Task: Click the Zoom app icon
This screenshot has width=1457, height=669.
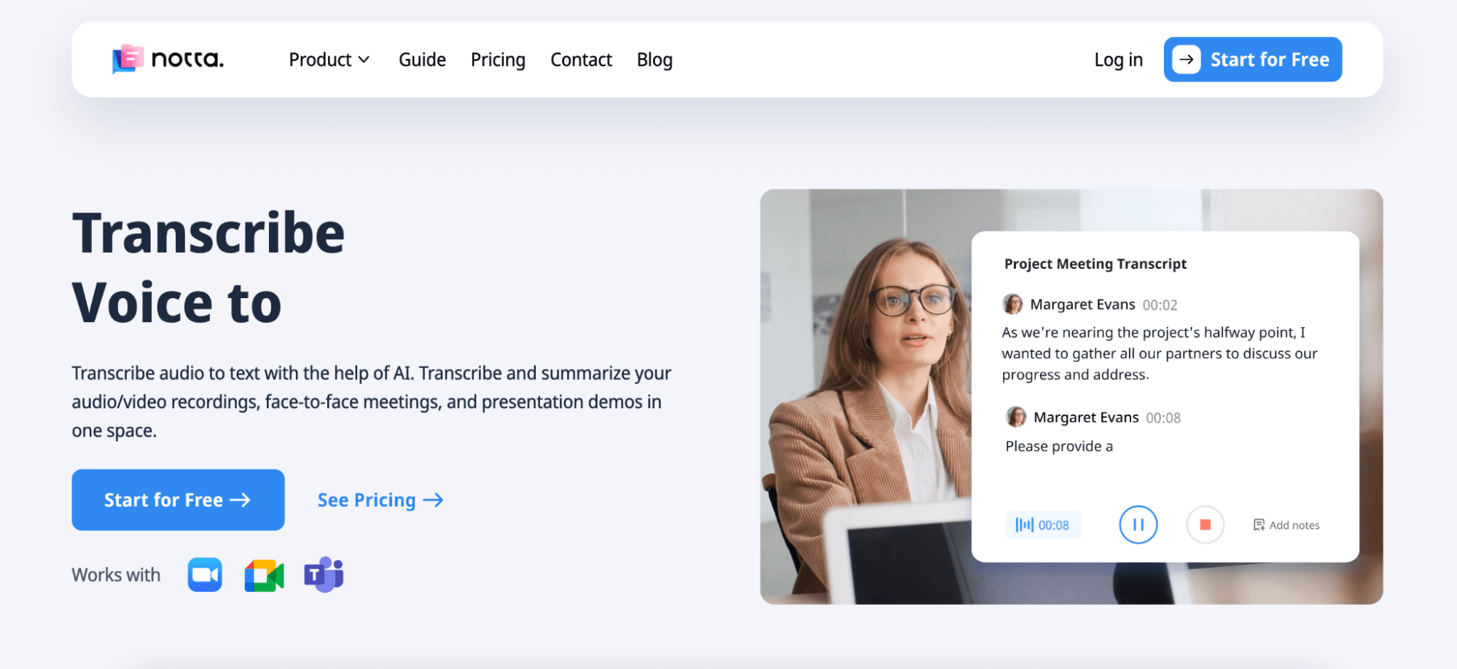Action: tap(205, 575)
